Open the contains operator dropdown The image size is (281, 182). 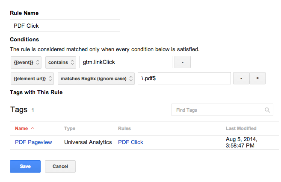(x=61, y=62)
